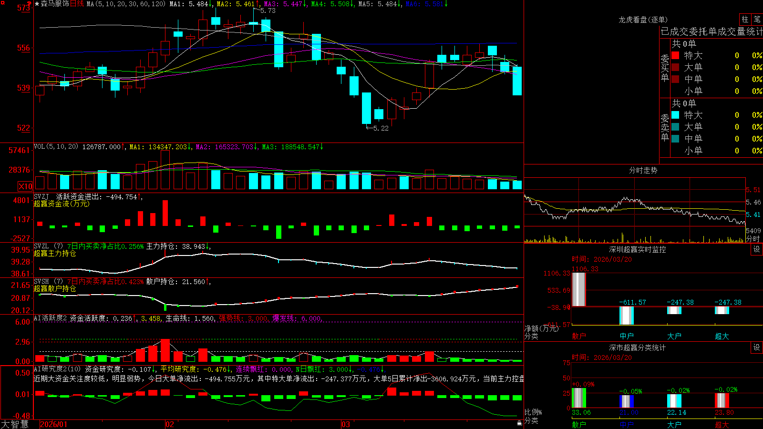Click the red 散户 label in 实时监控
Viewport: 763px width, 429px height.
pyautogui.click(x=579, y=336)
